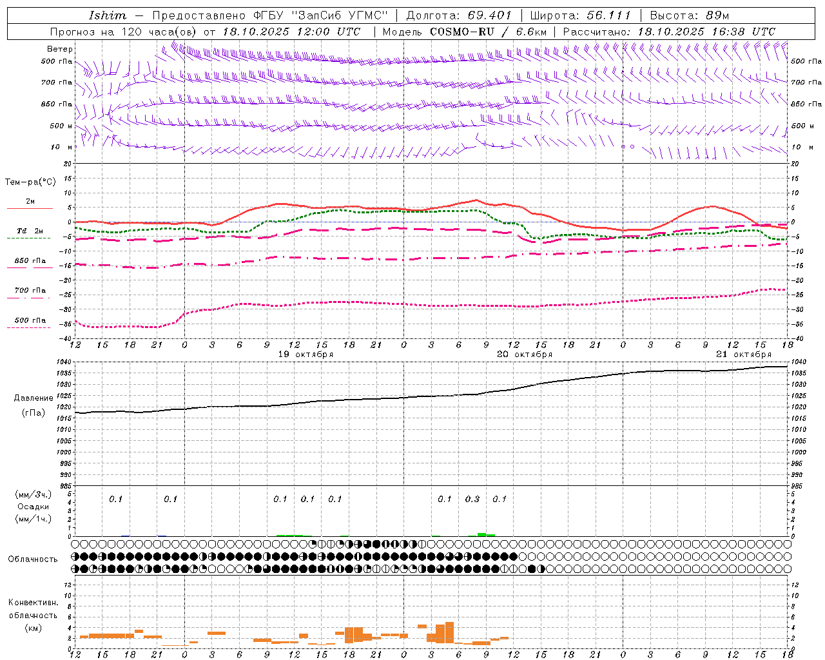Click the "(гПа)" unit under Давление
825x660 pixels.
tap(34, 412)
